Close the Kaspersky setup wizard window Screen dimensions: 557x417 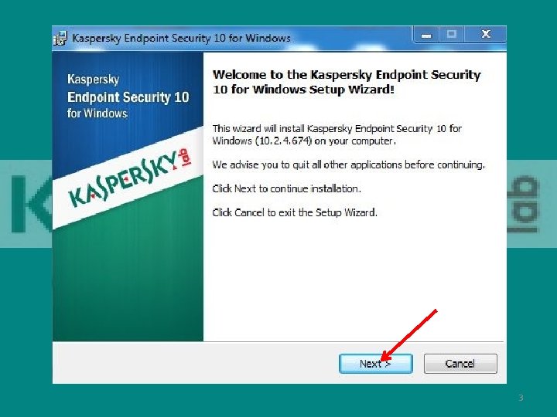click(485, 35)
